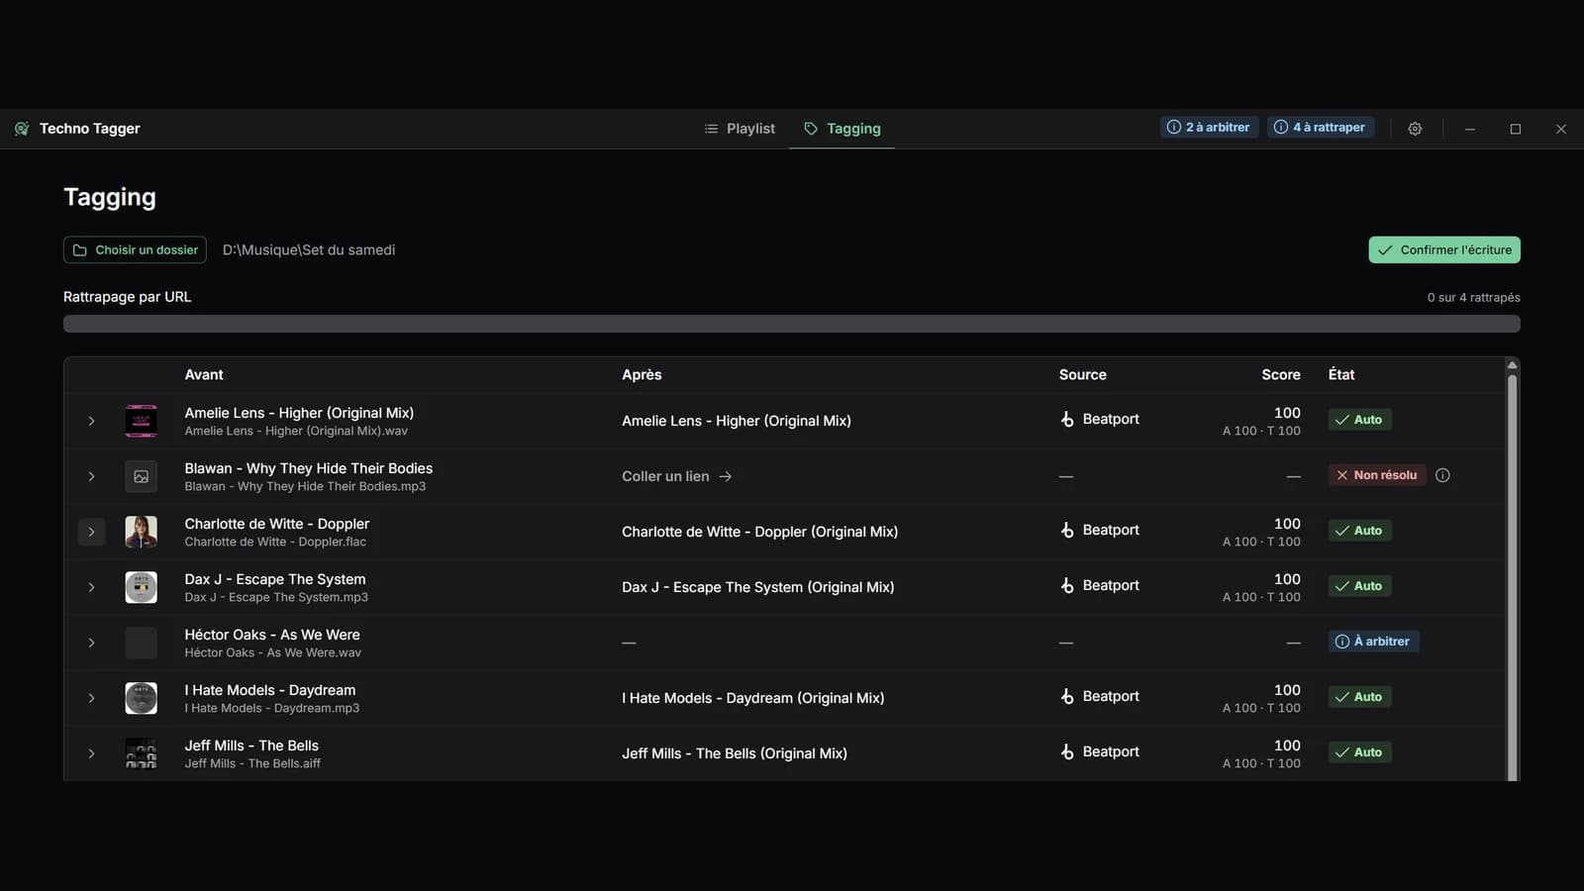Click the 'À arbitrer' status on Héctor Oaks
1584x891 pixels.
click(x=1374, y=642)
